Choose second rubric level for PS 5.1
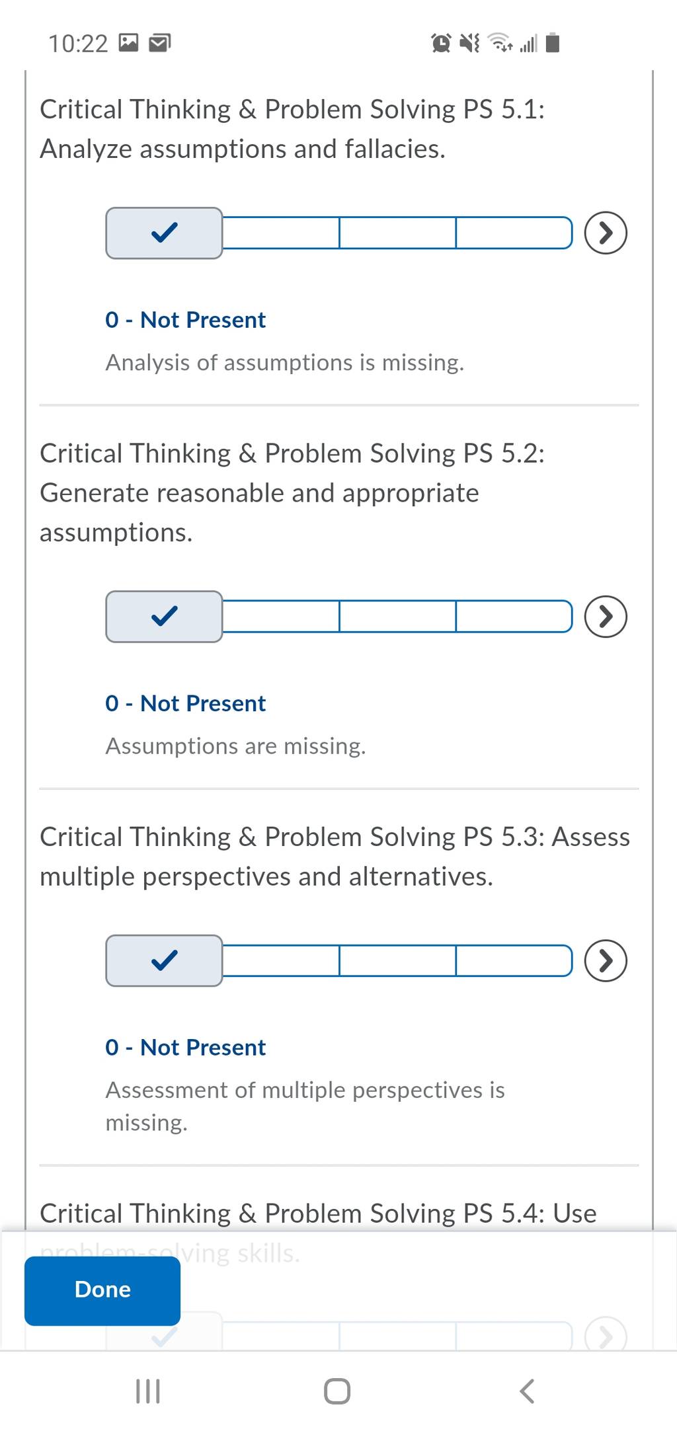Viewport: 677px width, 1429px height. pyautogui.click(x=281, y=233)
